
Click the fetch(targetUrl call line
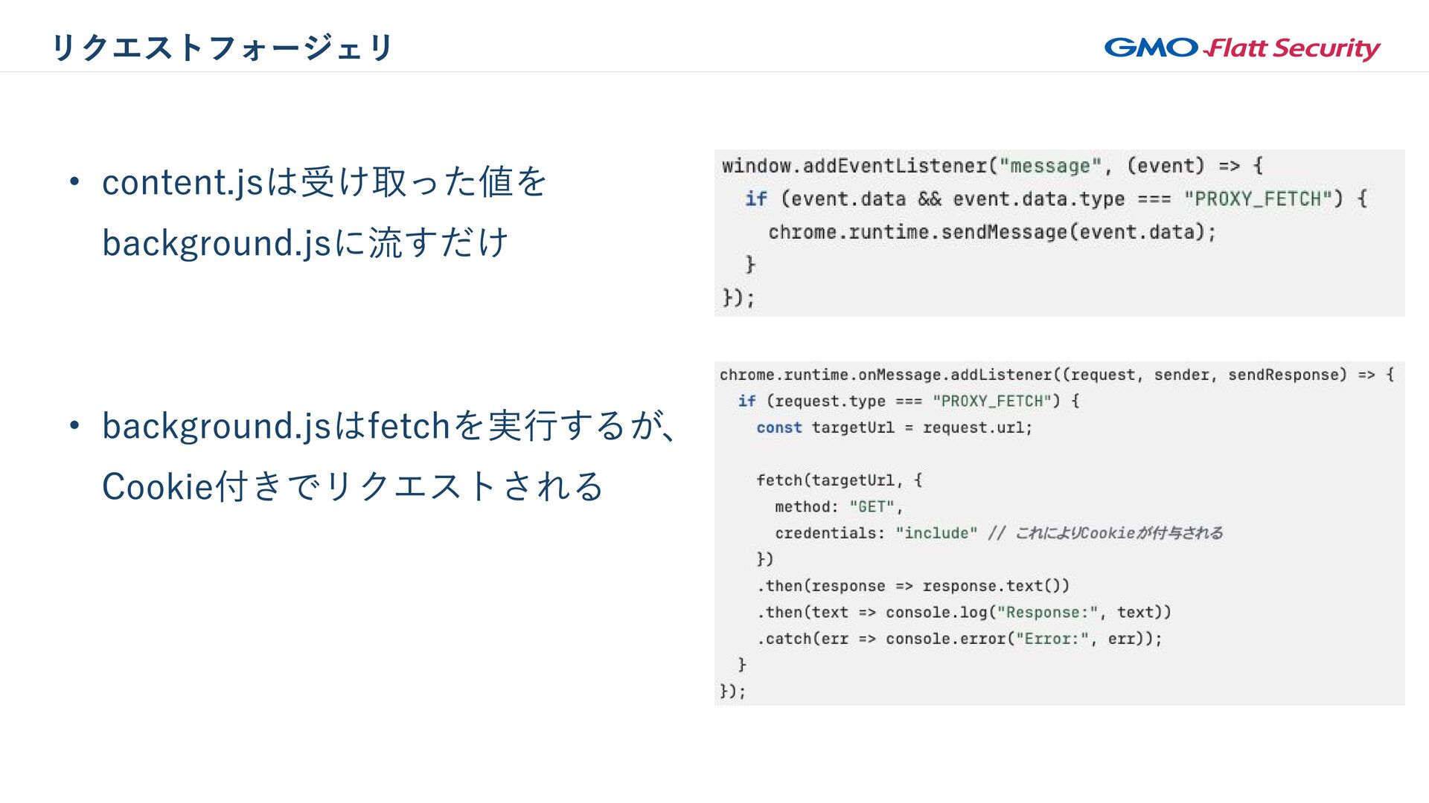pyautogui.click(x=839, y=480)
